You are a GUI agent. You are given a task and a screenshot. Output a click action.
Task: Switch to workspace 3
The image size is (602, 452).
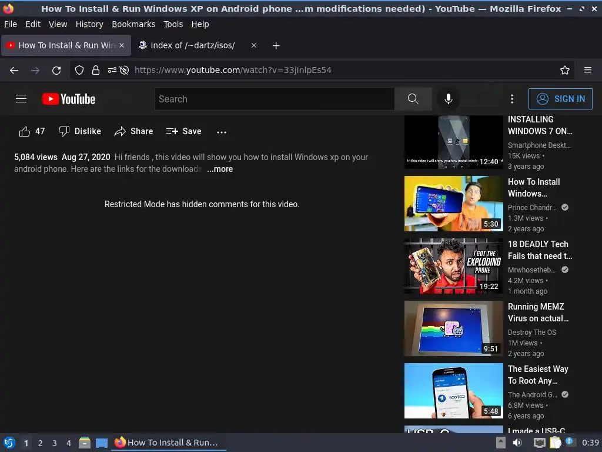[x=55, y=443]
